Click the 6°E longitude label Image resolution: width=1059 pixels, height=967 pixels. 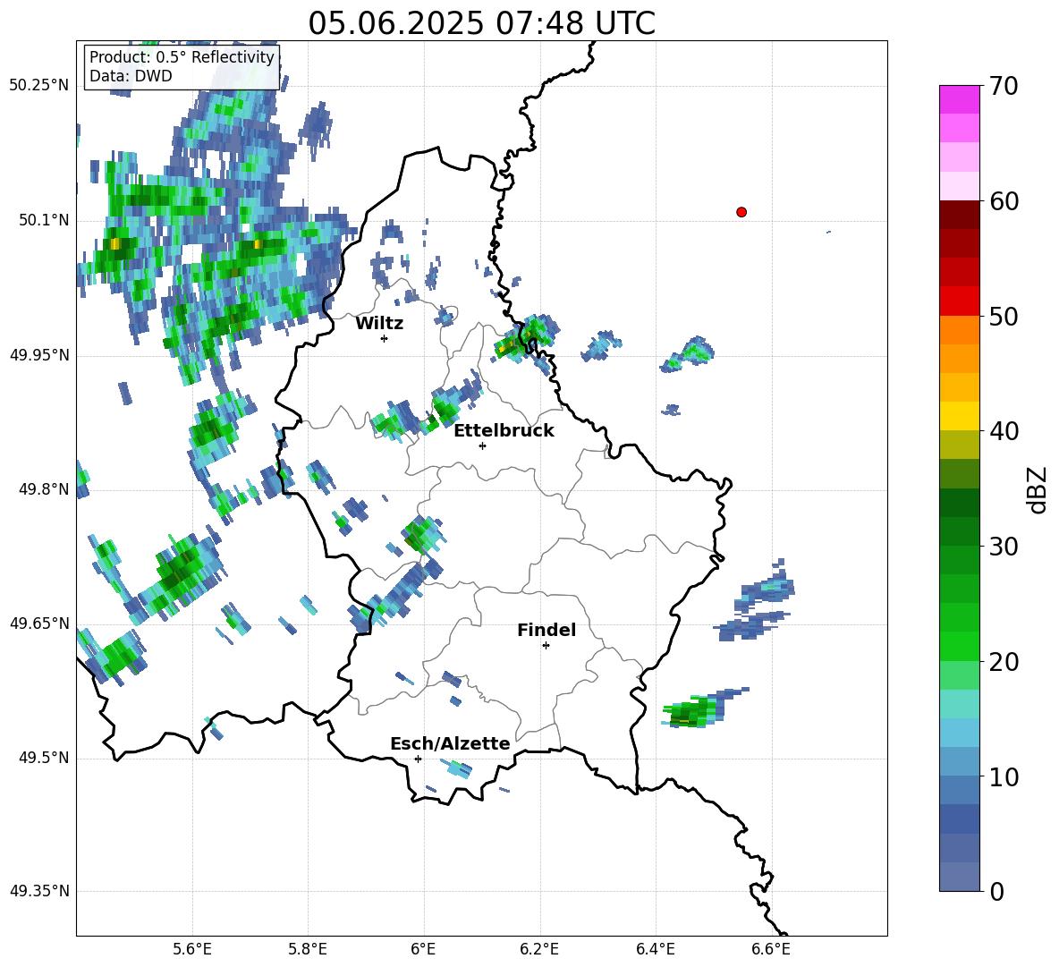click(x=423, y=949)
